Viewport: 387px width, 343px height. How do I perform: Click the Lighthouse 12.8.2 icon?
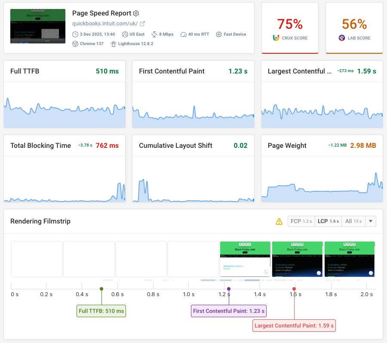[114, 44]
